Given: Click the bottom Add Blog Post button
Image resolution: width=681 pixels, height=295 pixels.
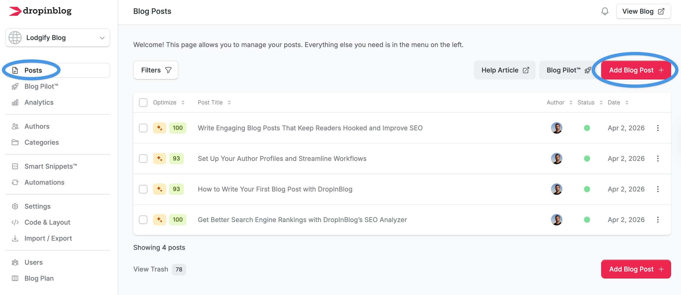Looking at the screenshot, I should (x=636, y=269).
